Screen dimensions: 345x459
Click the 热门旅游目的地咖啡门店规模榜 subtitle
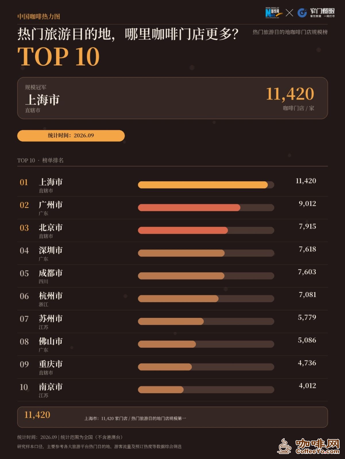coord(290,32)
